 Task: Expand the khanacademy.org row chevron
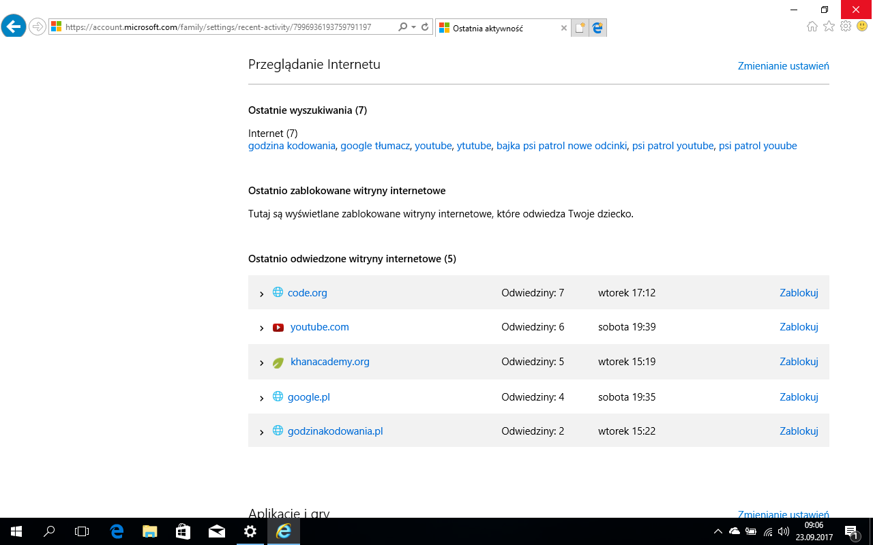(x=261, y=362)
